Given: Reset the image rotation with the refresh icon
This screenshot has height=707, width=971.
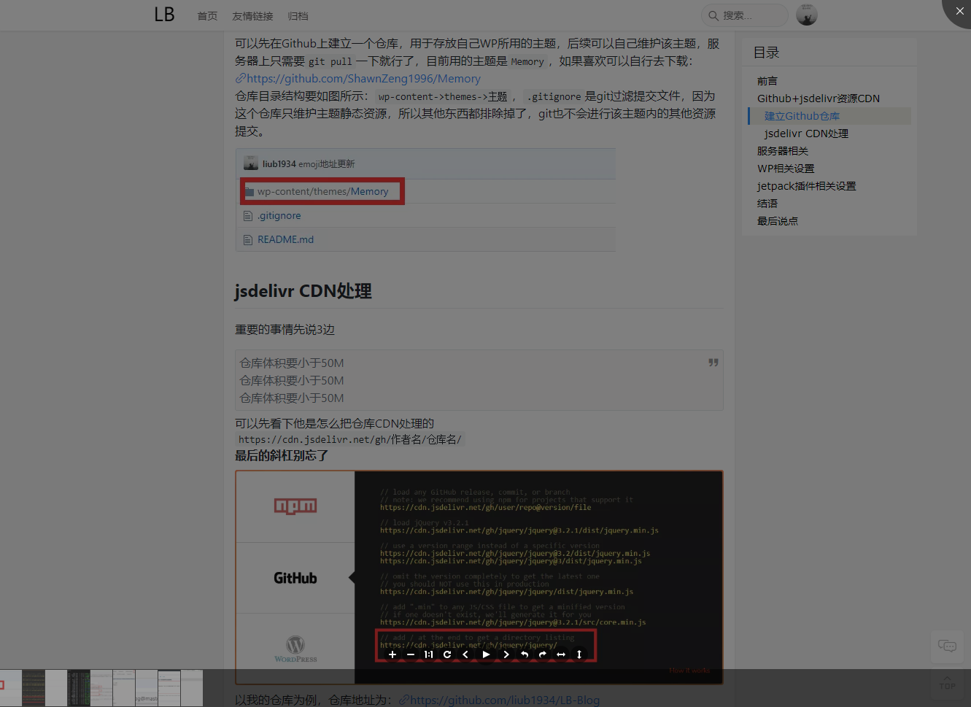Looking at the screenshot, I should click(x=447, y=654).
